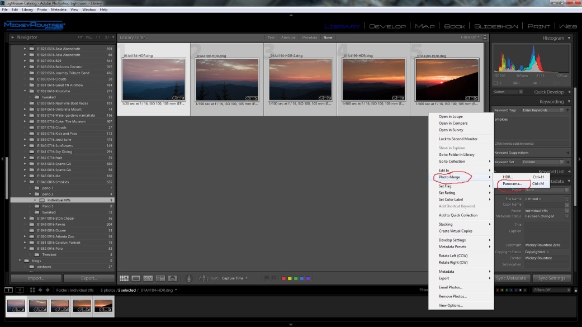Switch to the Develop module
582x327 pixels.
(x=387, y=26)
